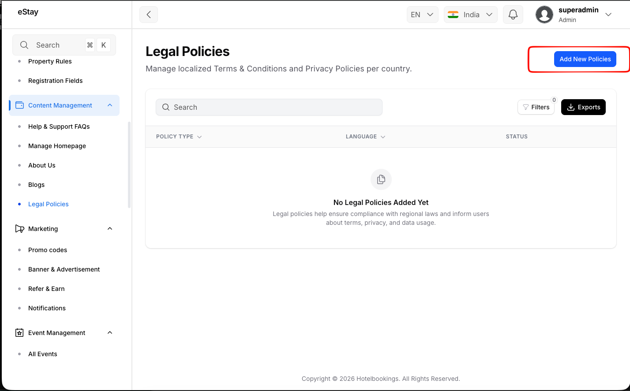Open the notifications bell icon
Viewport: 630px width, 391px height.
point(513,15)
